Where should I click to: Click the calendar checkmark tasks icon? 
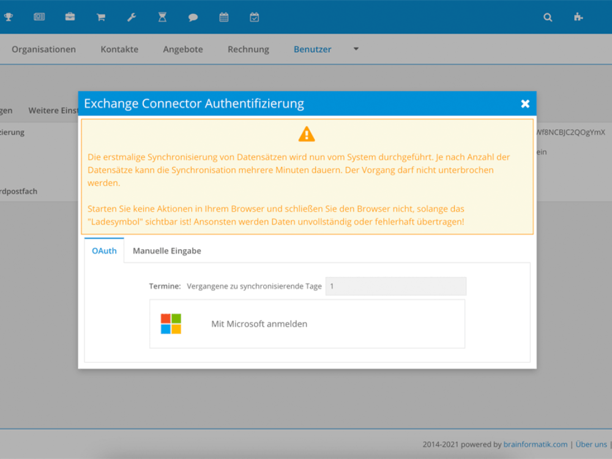[255, 17]
